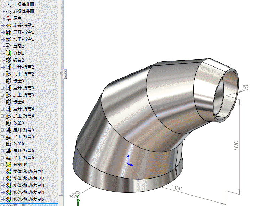The image size is (278, 206).
Task: Select the 分割1 label
Action: click(x=18, y=53)
